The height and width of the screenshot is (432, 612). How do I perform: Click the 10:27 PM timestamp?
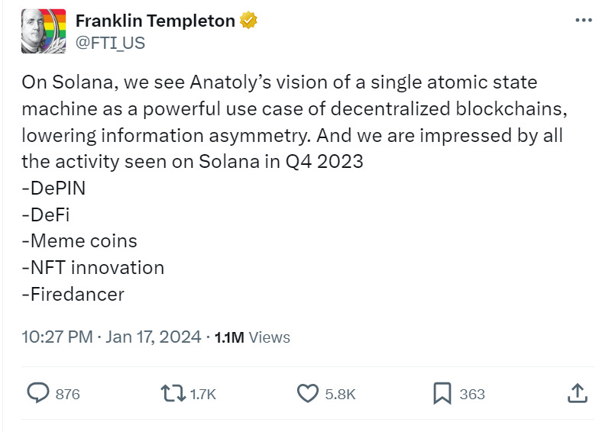[x=57, y=337]
